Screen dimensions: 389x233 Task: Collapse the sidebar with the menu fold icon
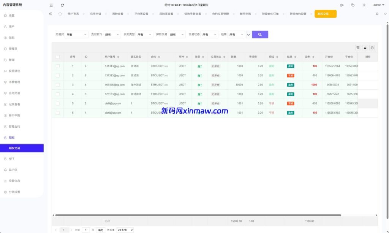pyautogui.click(x=51, y=5)
